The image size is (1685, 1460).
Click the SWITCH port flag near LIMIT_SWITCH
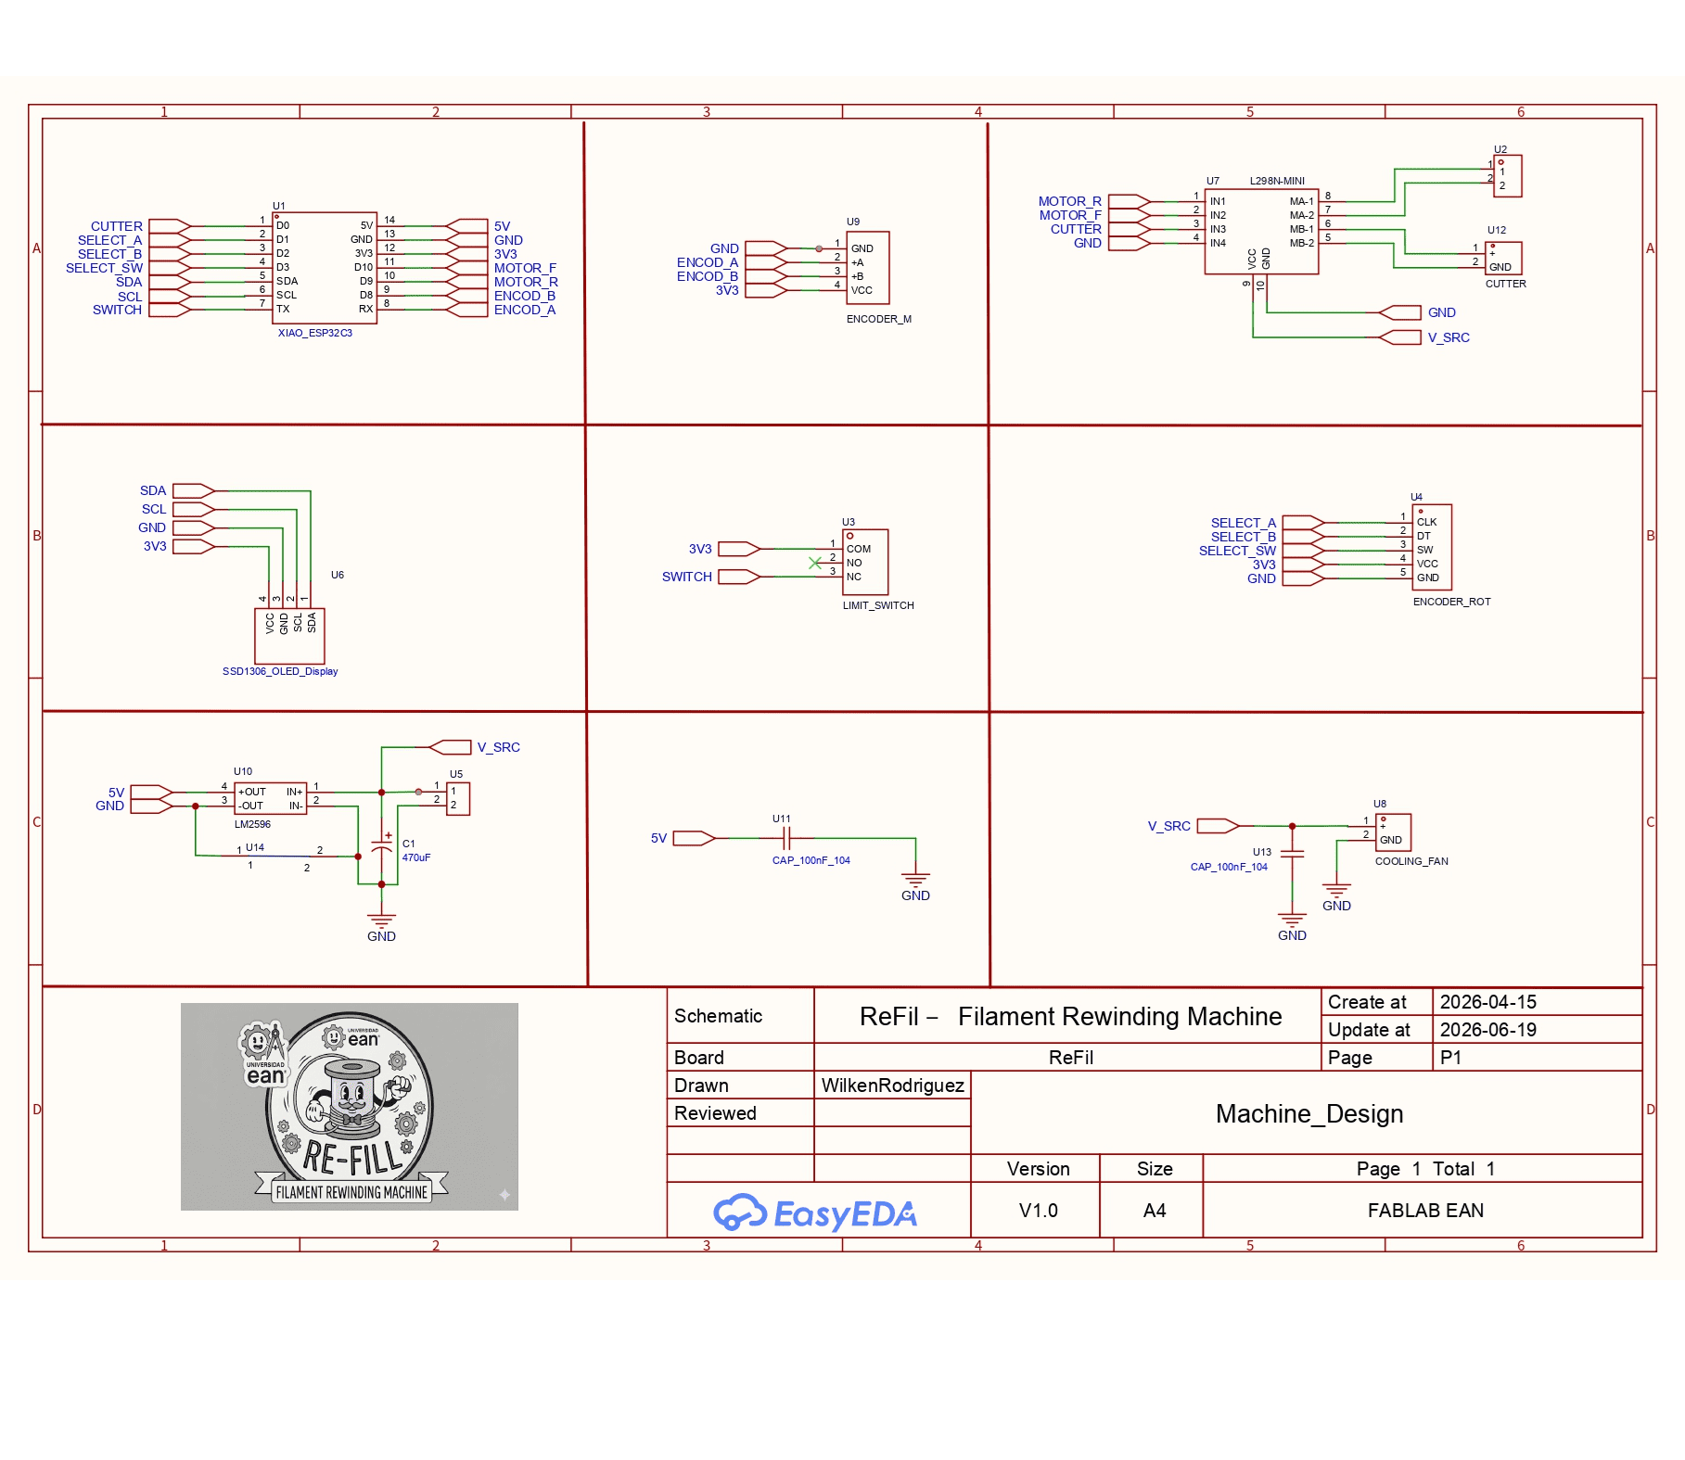click(x=739, y=577)
